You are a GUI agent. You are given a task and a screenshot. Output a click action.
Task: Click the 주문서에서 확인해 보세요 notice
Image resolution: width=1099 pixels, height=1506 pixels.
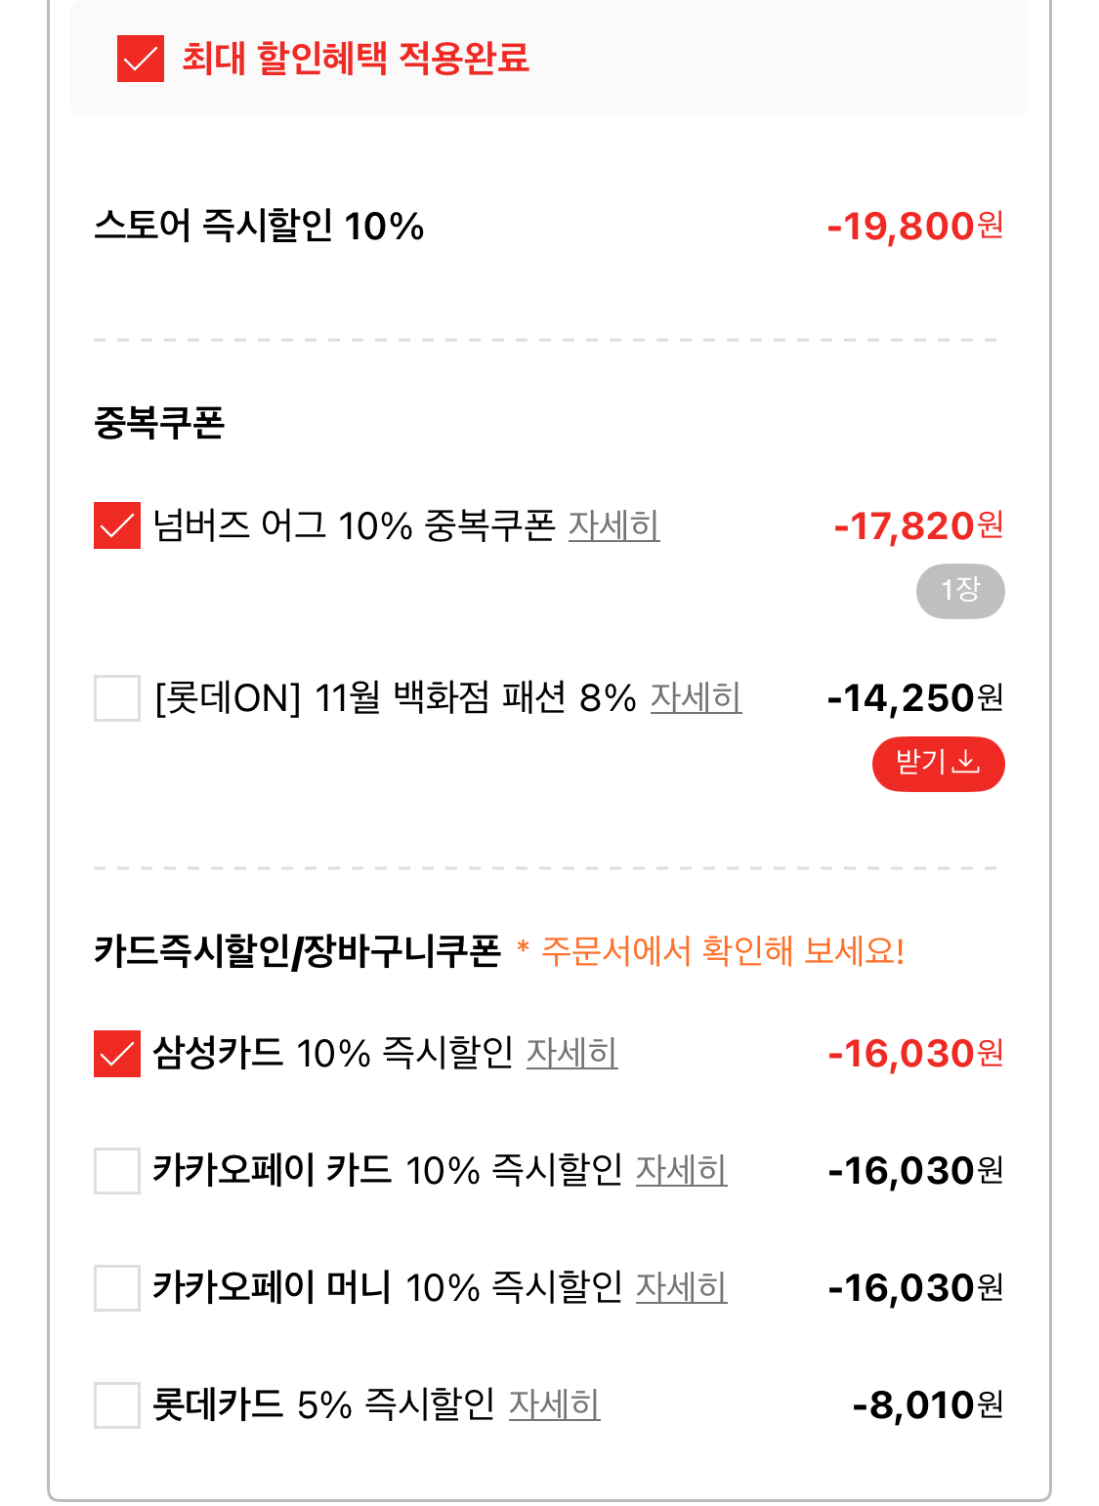[723, 950]
